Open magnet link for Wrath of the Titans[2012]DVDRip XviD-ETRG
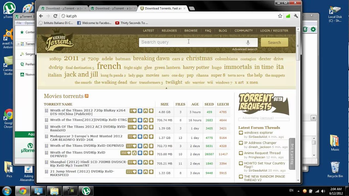 (146, 120)
